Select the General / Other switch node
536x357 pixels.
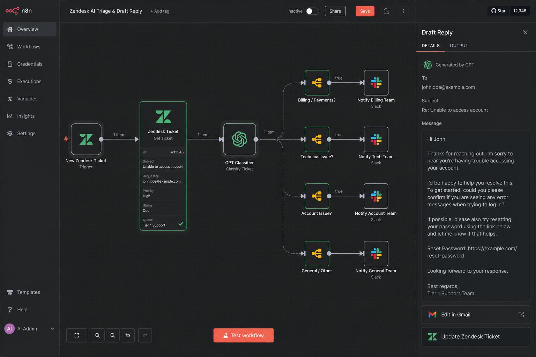click(x=317, y=253)
